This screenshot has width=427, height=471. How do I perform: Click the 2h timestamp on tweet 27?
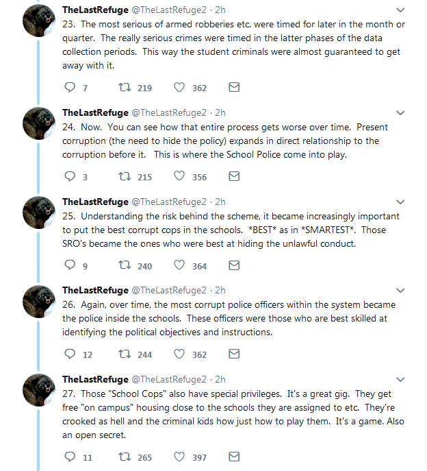[x=220, y=379]
